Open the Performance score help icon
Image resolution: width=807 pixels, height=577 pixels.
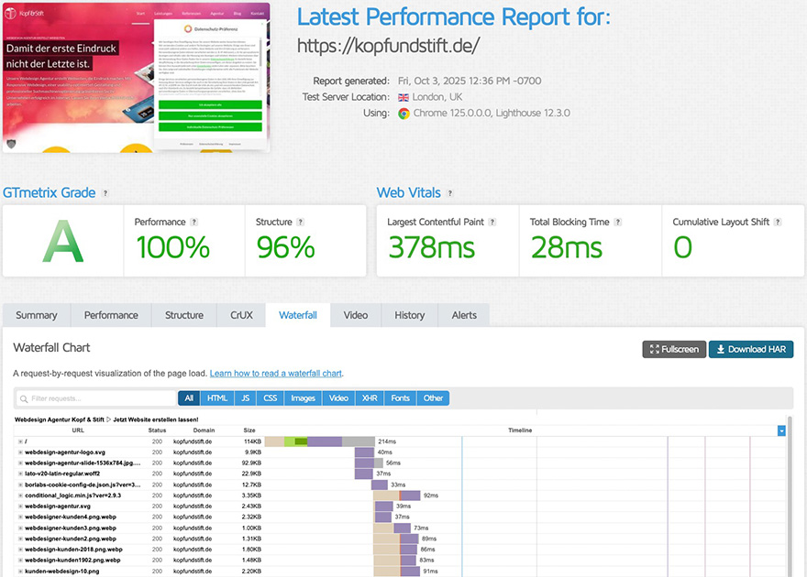(x=193, y=223)
